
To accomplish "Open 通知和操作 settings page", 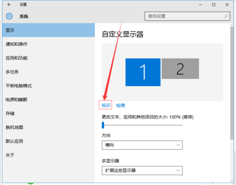I will (x=49, y=44).
